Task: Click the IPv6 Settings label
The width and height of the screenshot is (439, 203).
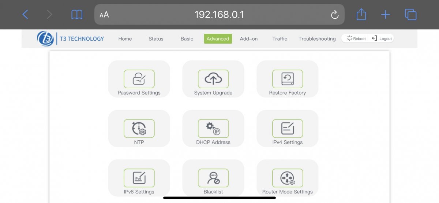Action: coord(139,192)
